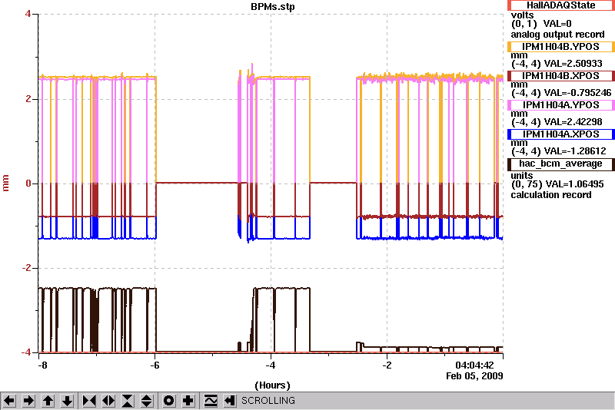Click the BPMs.stp plot title

point(273,7)
